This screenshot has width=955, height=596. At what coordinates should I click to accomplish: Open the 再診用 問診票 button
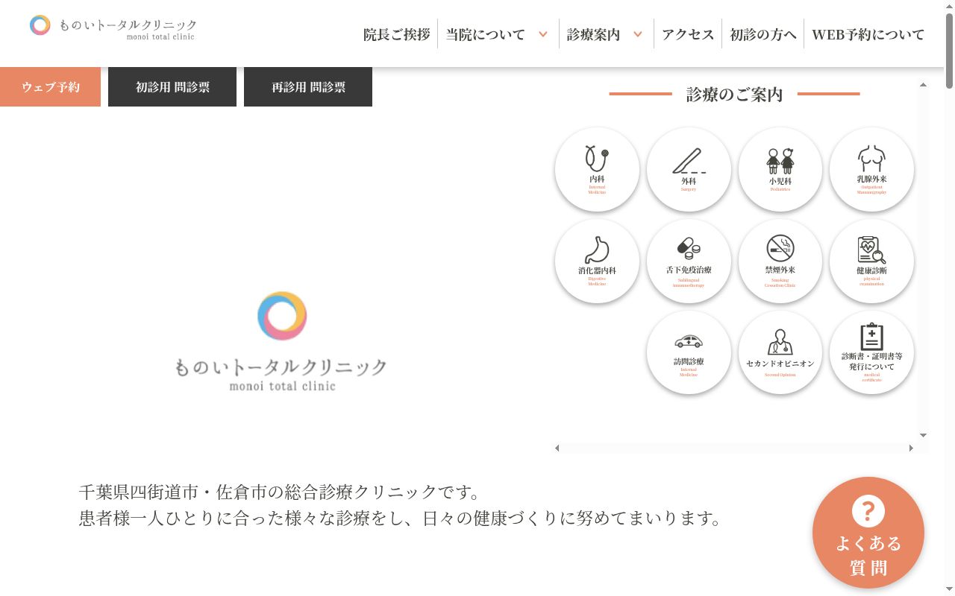click(x=308, y=87)
